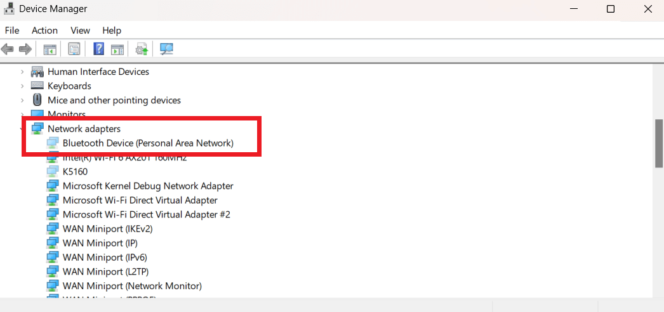
Task: Select Microsoft Wi-Fi Direct Virtual Adapter
Action: coord(140,200)
